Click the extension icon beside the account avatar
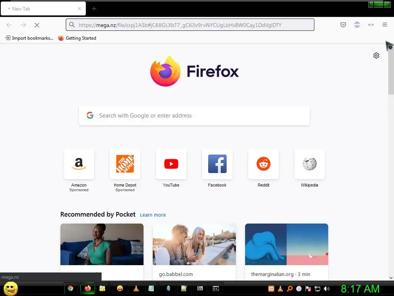This screenshot has width=394, height=296. pos(371,25)
